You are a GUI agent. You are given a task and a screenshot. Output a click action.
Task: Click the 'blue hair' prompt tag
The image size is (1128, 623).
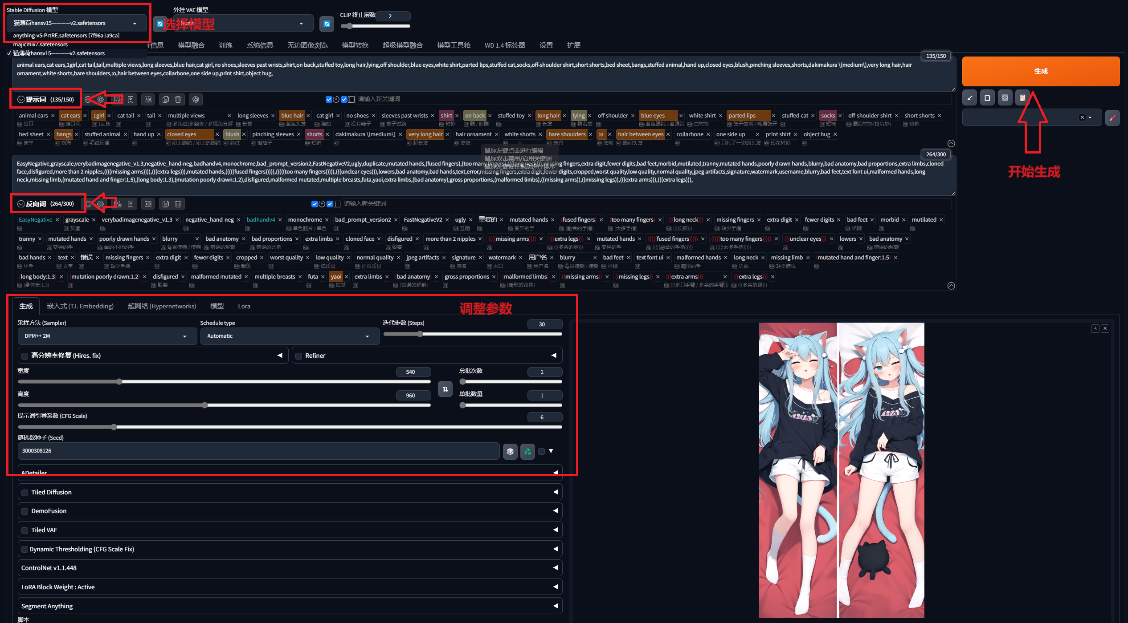(292, 116)
